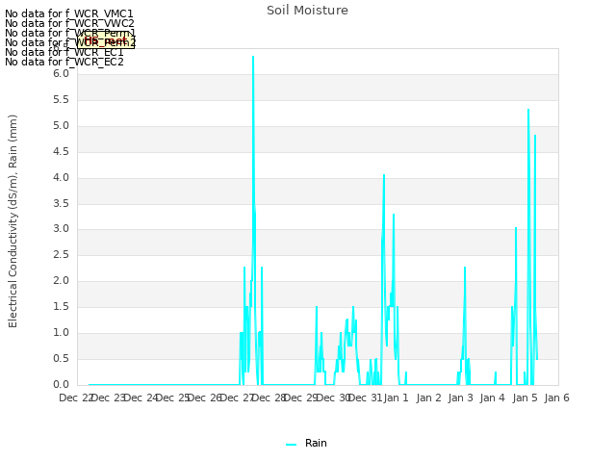
Task: Click the tallest rain spike above 6.0
Action: pyautogui.click(x=253, y=58)
